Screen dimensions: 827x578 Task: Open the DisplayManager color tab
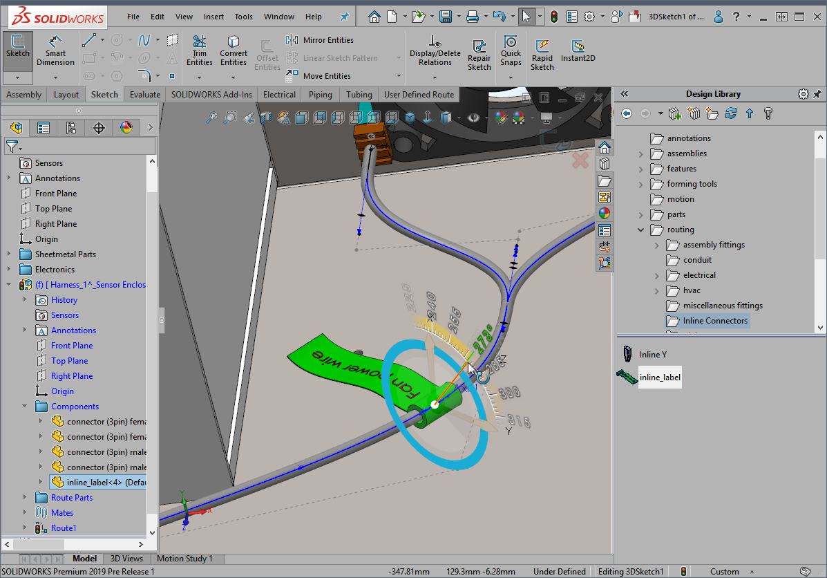(126, 128)
